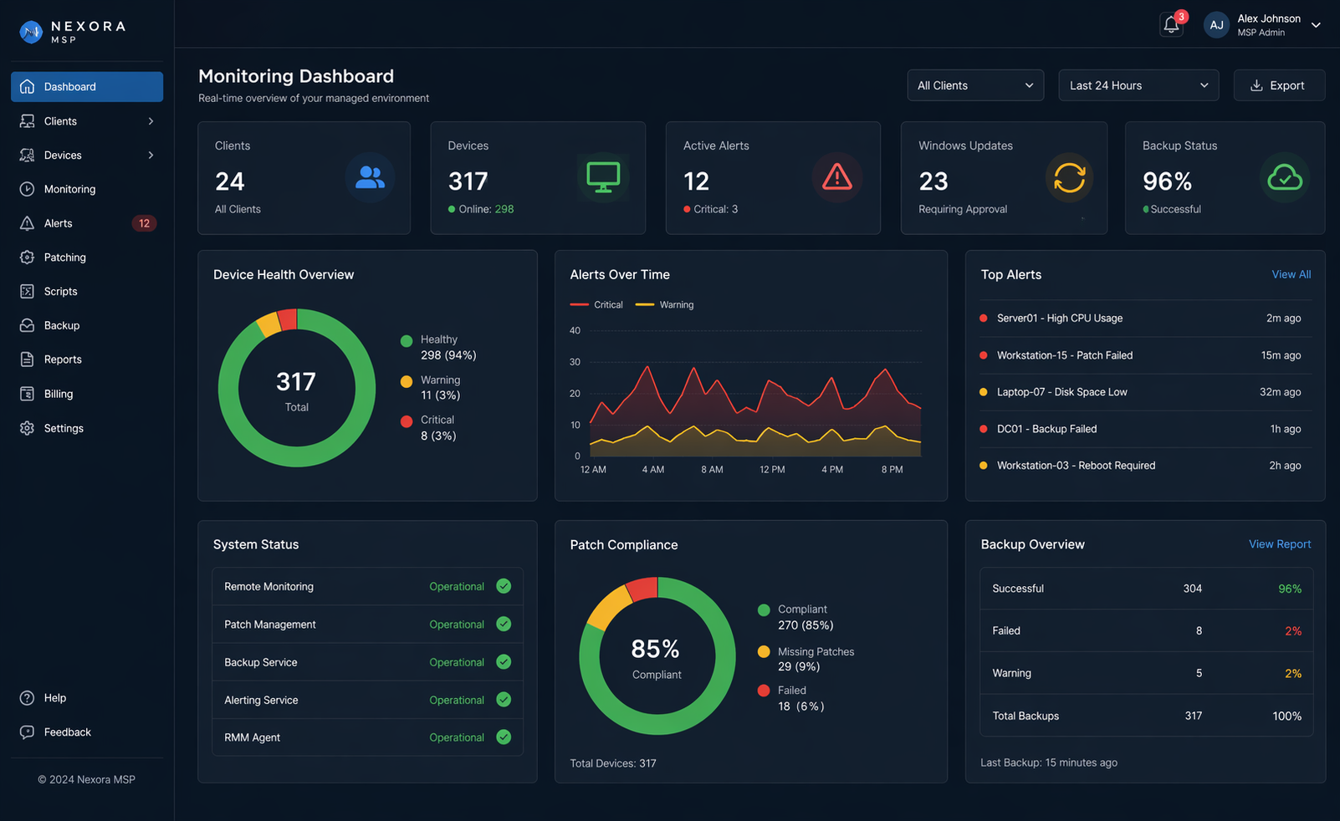Viewport: 1340px width, 821px height.
Task: Click the Requiring Approval text
Action: pyautogui.click(x=963, y=209)
